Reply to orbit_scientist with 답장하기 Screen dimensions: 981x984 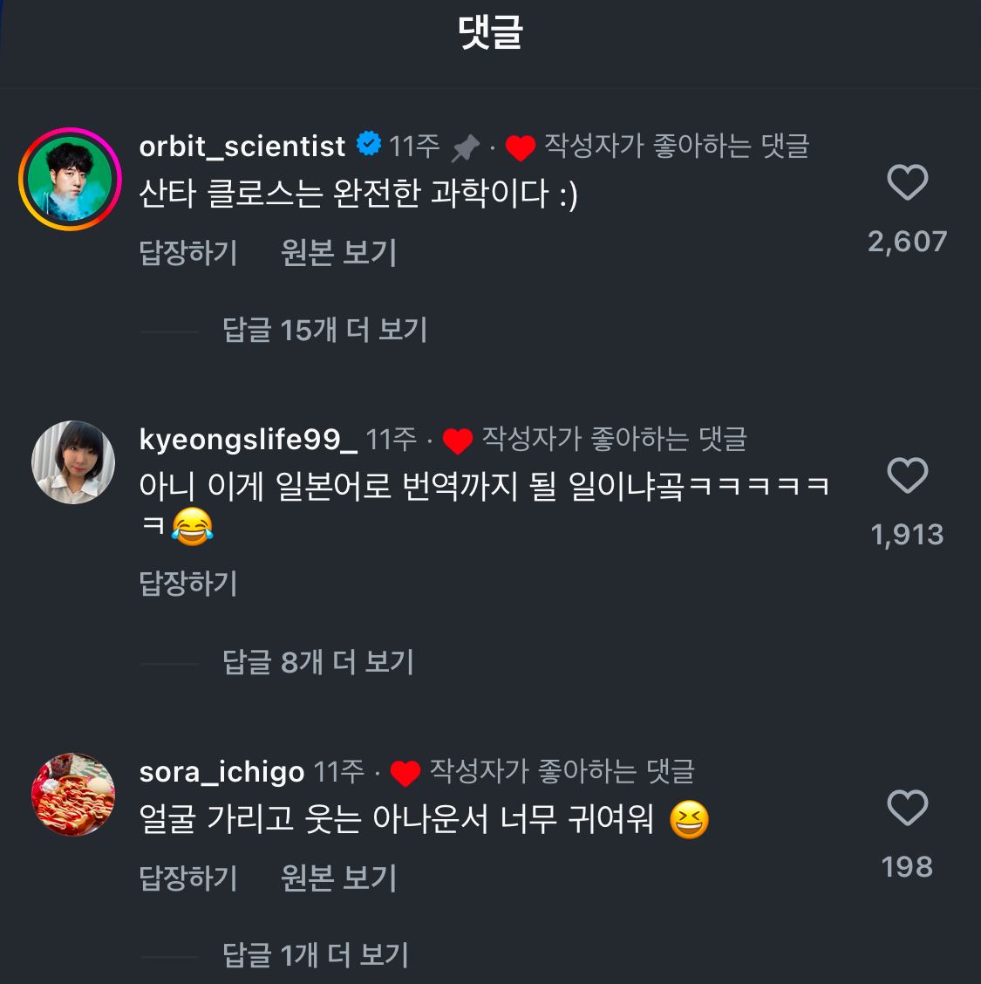pos(188,253)
